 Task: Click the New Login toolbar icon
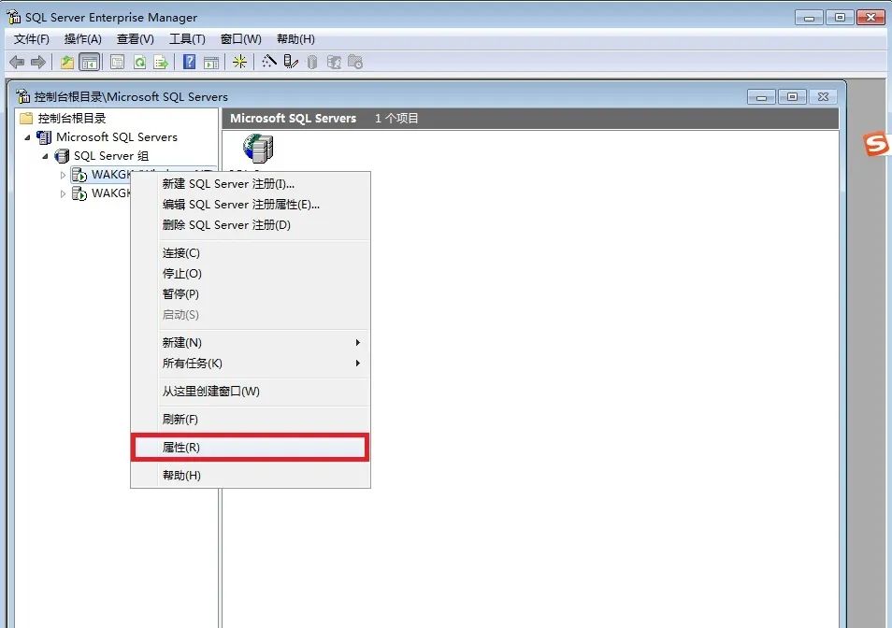click(x=334, y=62)
